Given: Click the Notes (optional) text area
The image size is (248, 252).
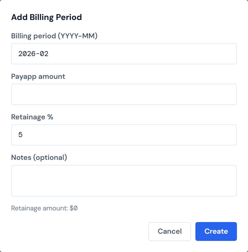Looking at the screenshot, I should point(124,180).
